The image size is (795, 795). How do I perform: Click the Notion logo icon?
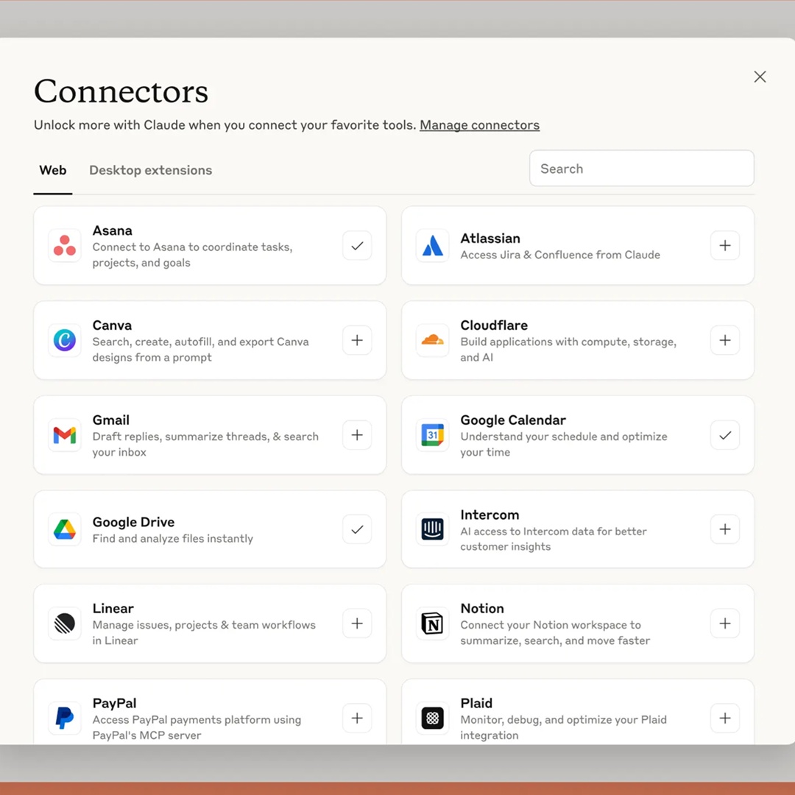click(433, 623)
